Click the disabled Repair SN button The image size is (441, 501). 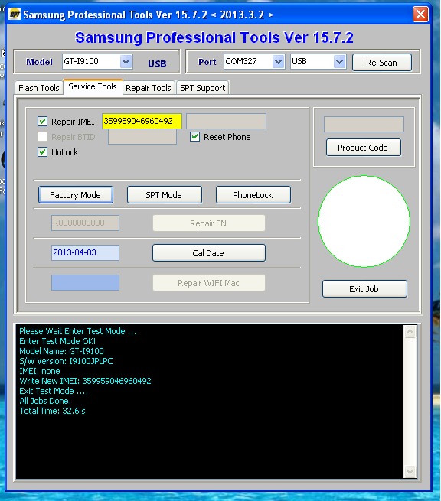pyautogui.click(x=209, y=223)
